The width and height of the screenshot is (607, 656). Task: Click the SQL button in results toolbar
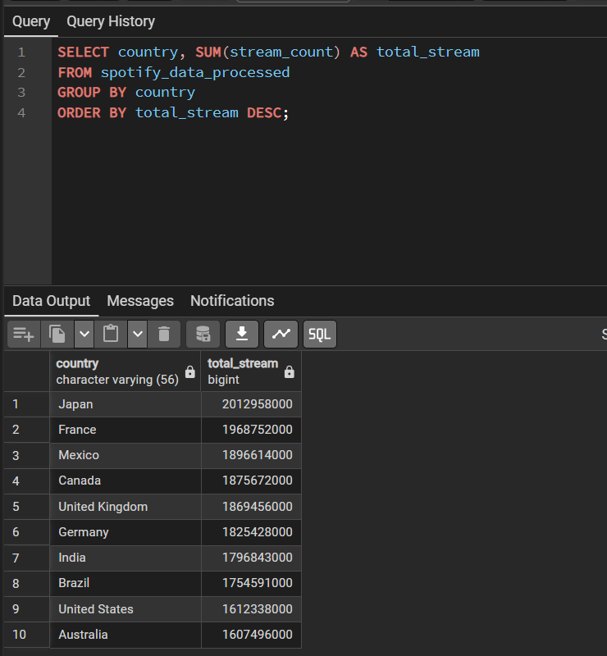(319, 334)
